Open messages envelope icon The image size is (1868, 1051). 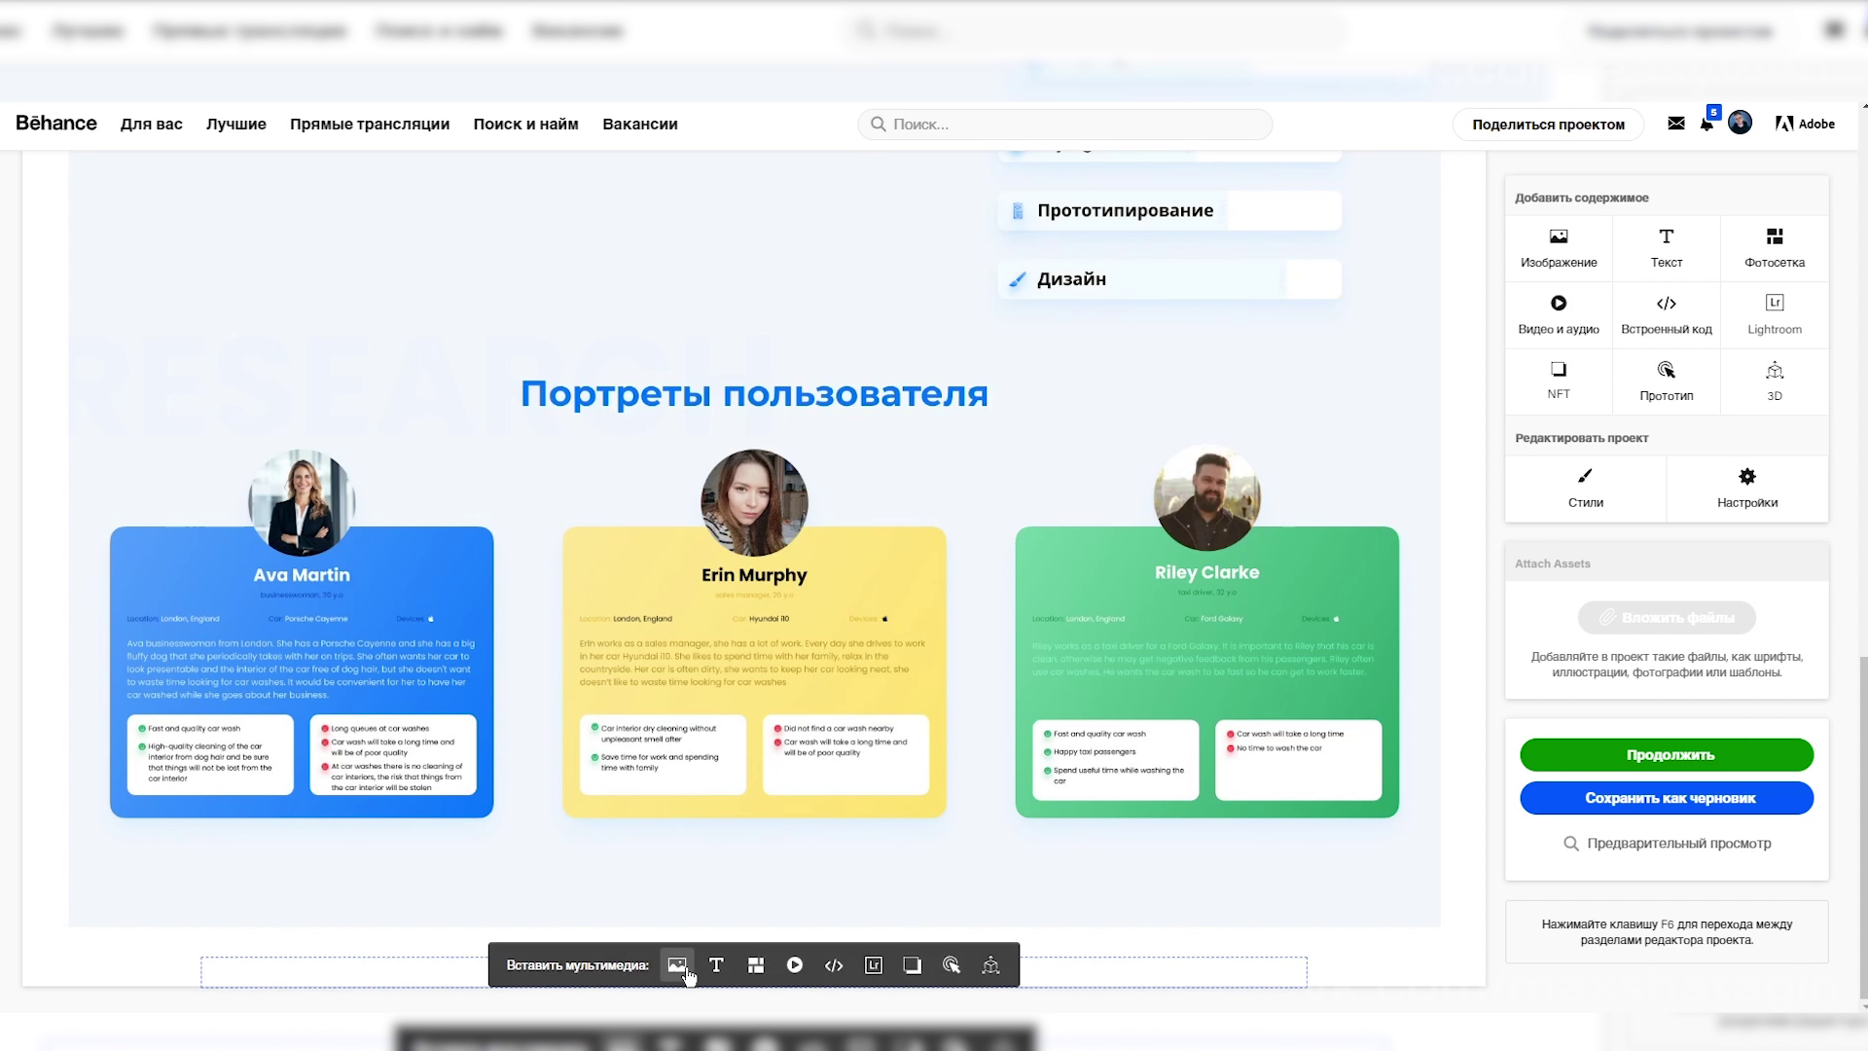click(1675, 124)
